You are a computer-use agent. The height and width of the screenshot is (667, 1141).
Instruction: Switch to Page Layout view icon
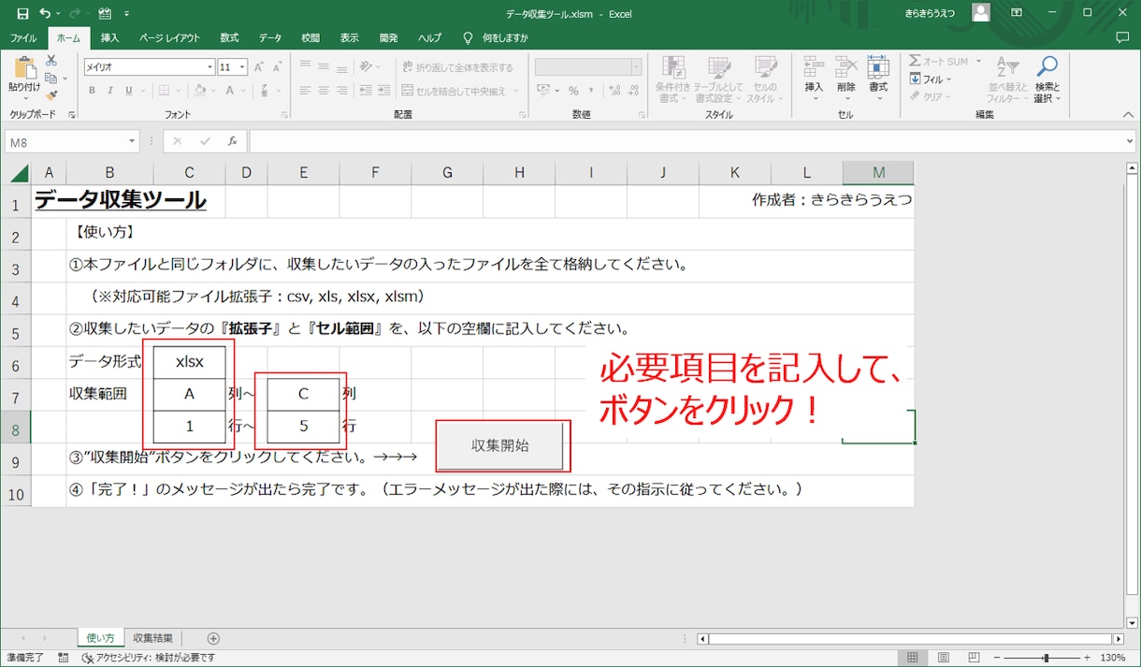pos(944,658)
